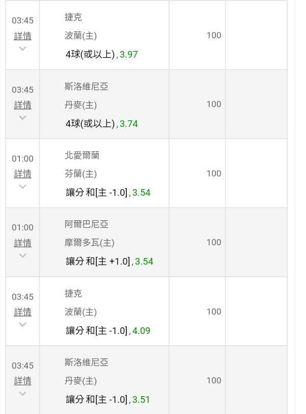The image size is (306, 414).
Task: Expand chevron in 阿爾巴尼亞 摩爾多瓦 row
Action: (23, 255)
